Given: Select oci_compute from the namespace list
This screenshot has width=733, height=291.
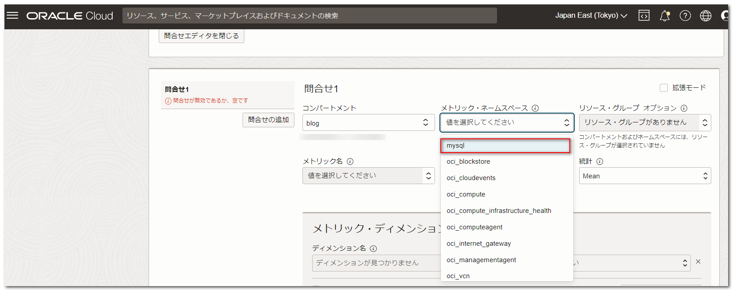Looking at the screenshot, I should tap(507, 194).
